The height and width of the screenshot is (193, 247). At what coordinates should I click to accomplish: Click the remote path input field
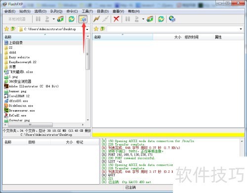173,29
